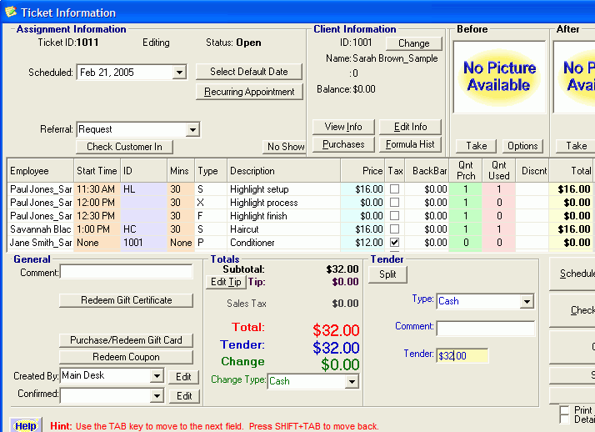This screenshot has height=432, width=595.
Task: Open the Scheduled date dropdown
Action: coord(179,72)
